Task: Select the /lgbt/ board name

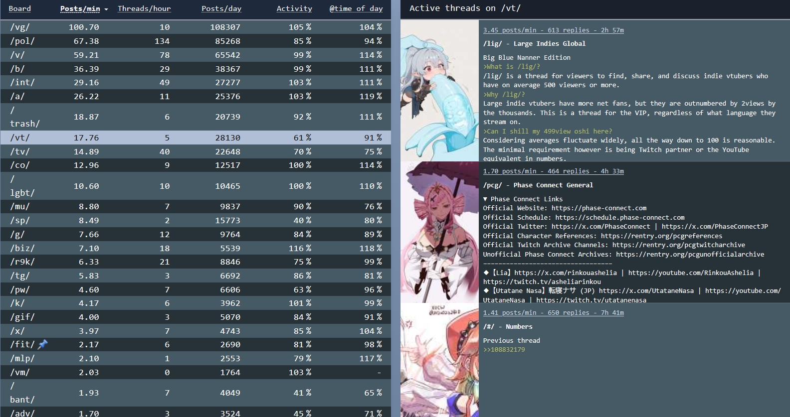Action: [22, 186]
